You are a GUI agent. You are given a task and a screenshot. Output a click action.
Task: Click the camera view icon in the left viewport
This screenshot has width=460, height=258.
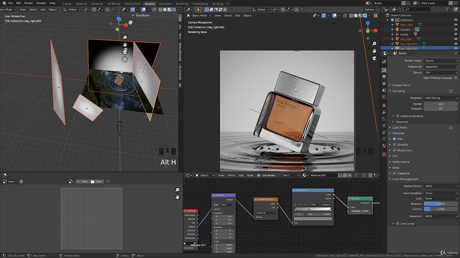(x=125, y=52)
